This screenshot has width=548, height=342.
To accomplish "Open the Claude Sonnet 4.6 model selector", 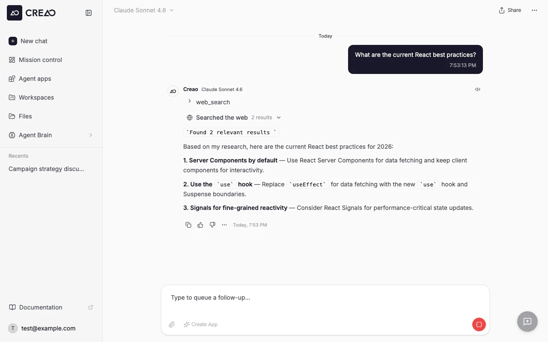I will click(143, 10).
